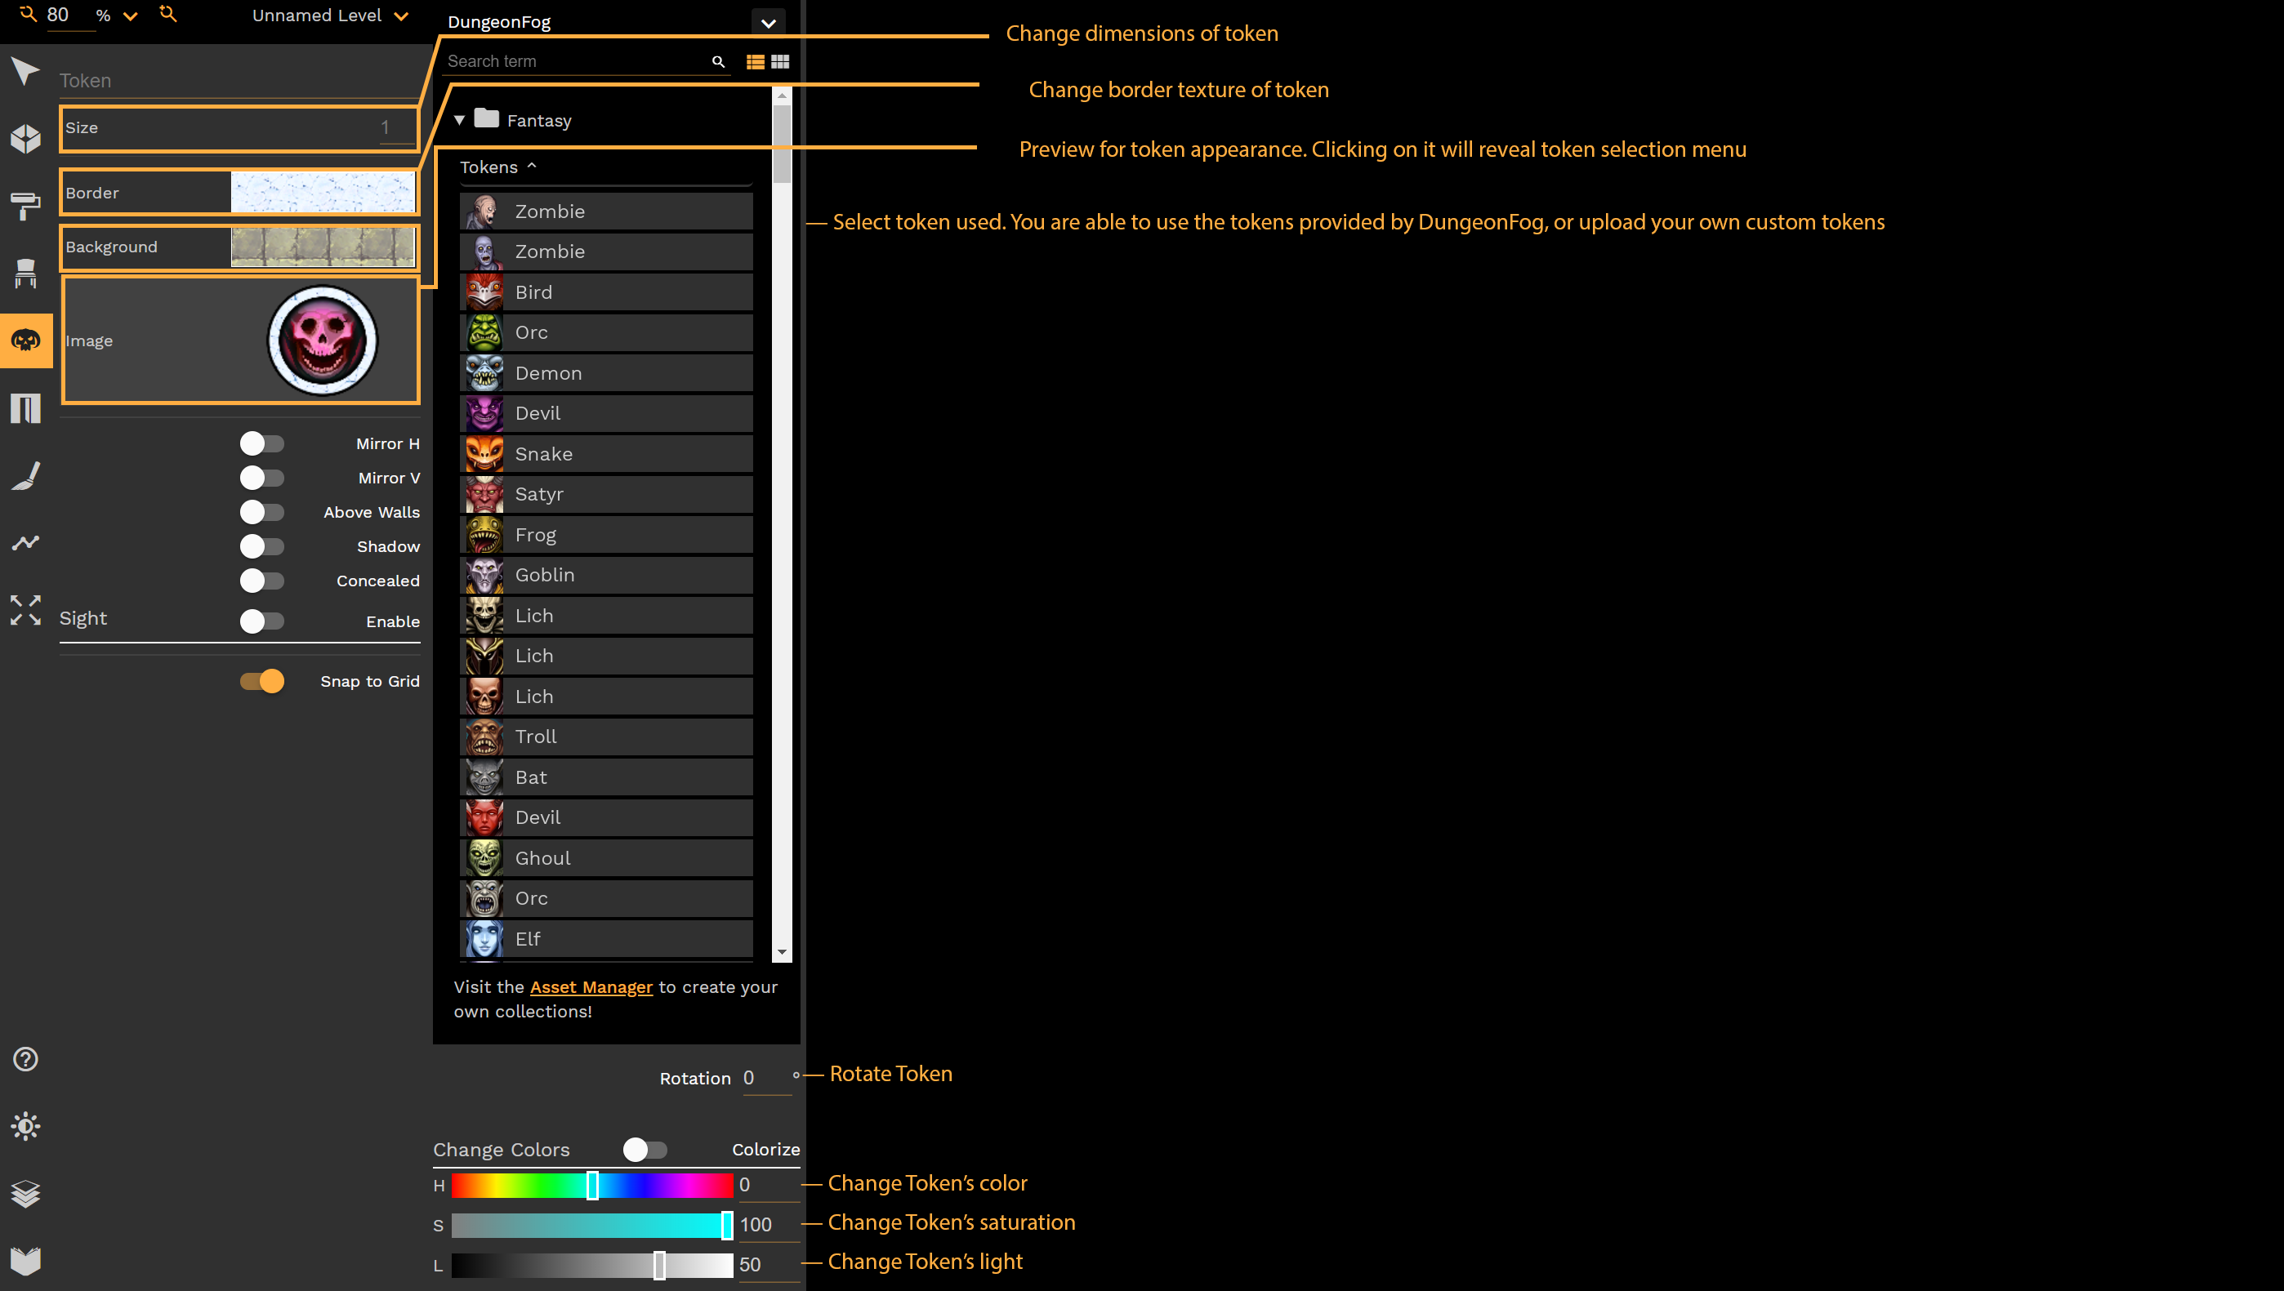Open the zoom percent dropdown

pyautogui.click(x=131, y=16)
